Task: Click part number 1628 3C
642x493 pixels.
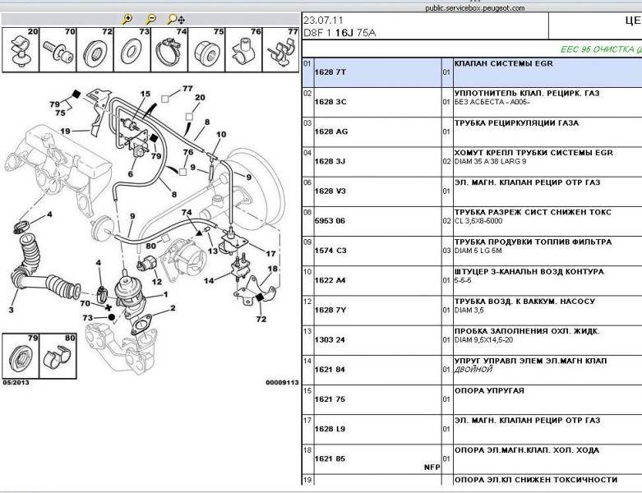Action: 330,102
